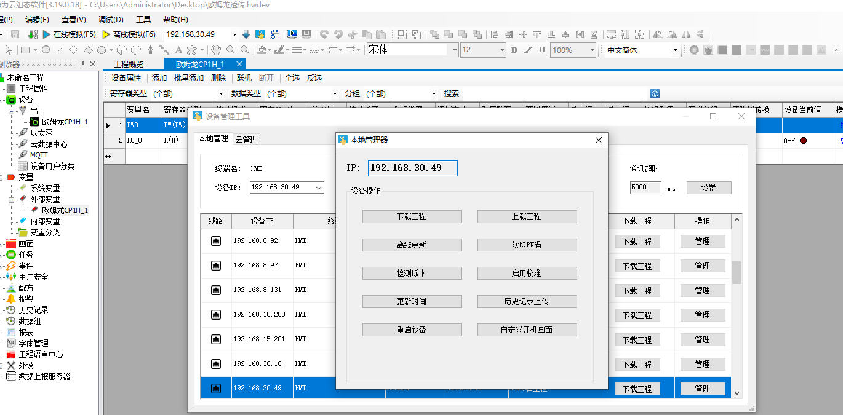Click the refresh icon beside search box

coord(655,93)
